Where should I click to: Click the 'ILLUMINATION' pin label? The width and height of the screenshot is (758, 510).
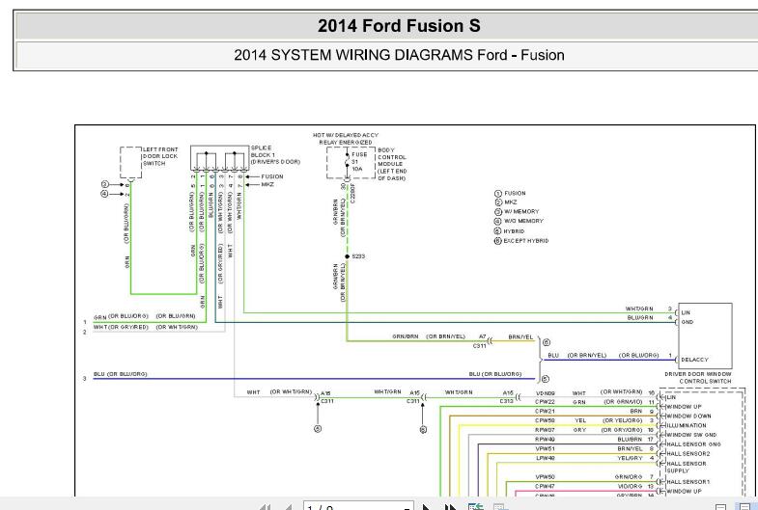click(687, 425)
